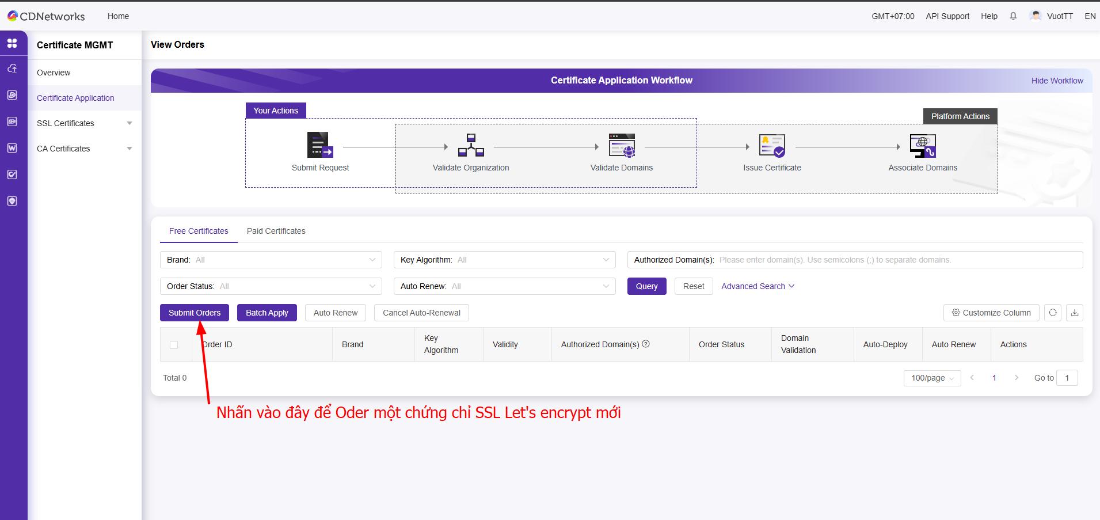This screenshot has height=520, width=1100.
Task: Open the dashboard grid icon in sidebar
Action: tap(12, 43)
